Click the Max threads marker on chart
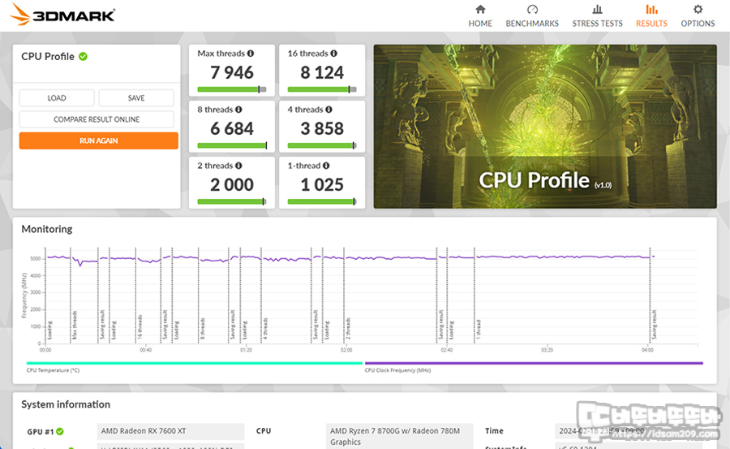The width and height of the screenshot is (730, 449). (x=74, y=325)
